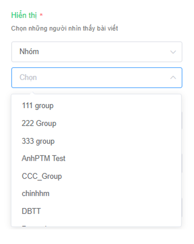Pick the "DBTT" group option
Screen dimensions: 194x244
[31, 211]
